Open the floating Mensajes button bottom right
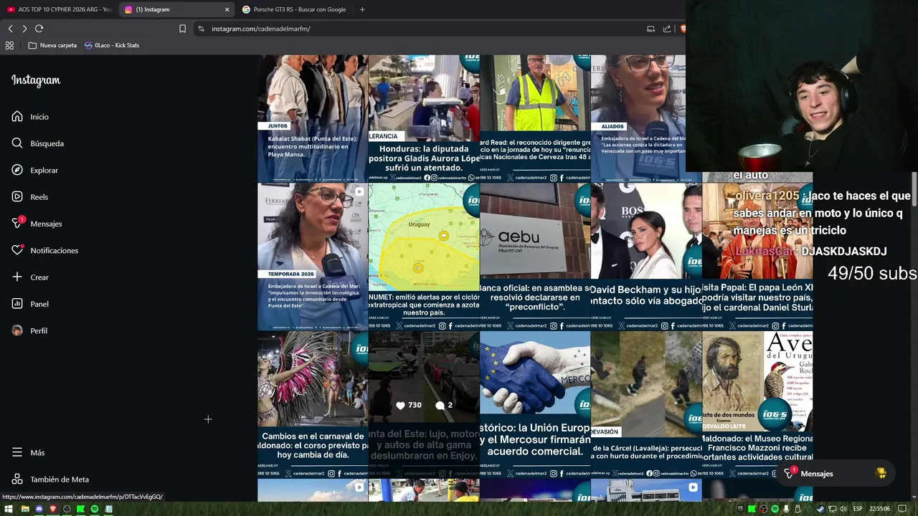This screenshot has height=516, width=918. [x=836, y=474]
